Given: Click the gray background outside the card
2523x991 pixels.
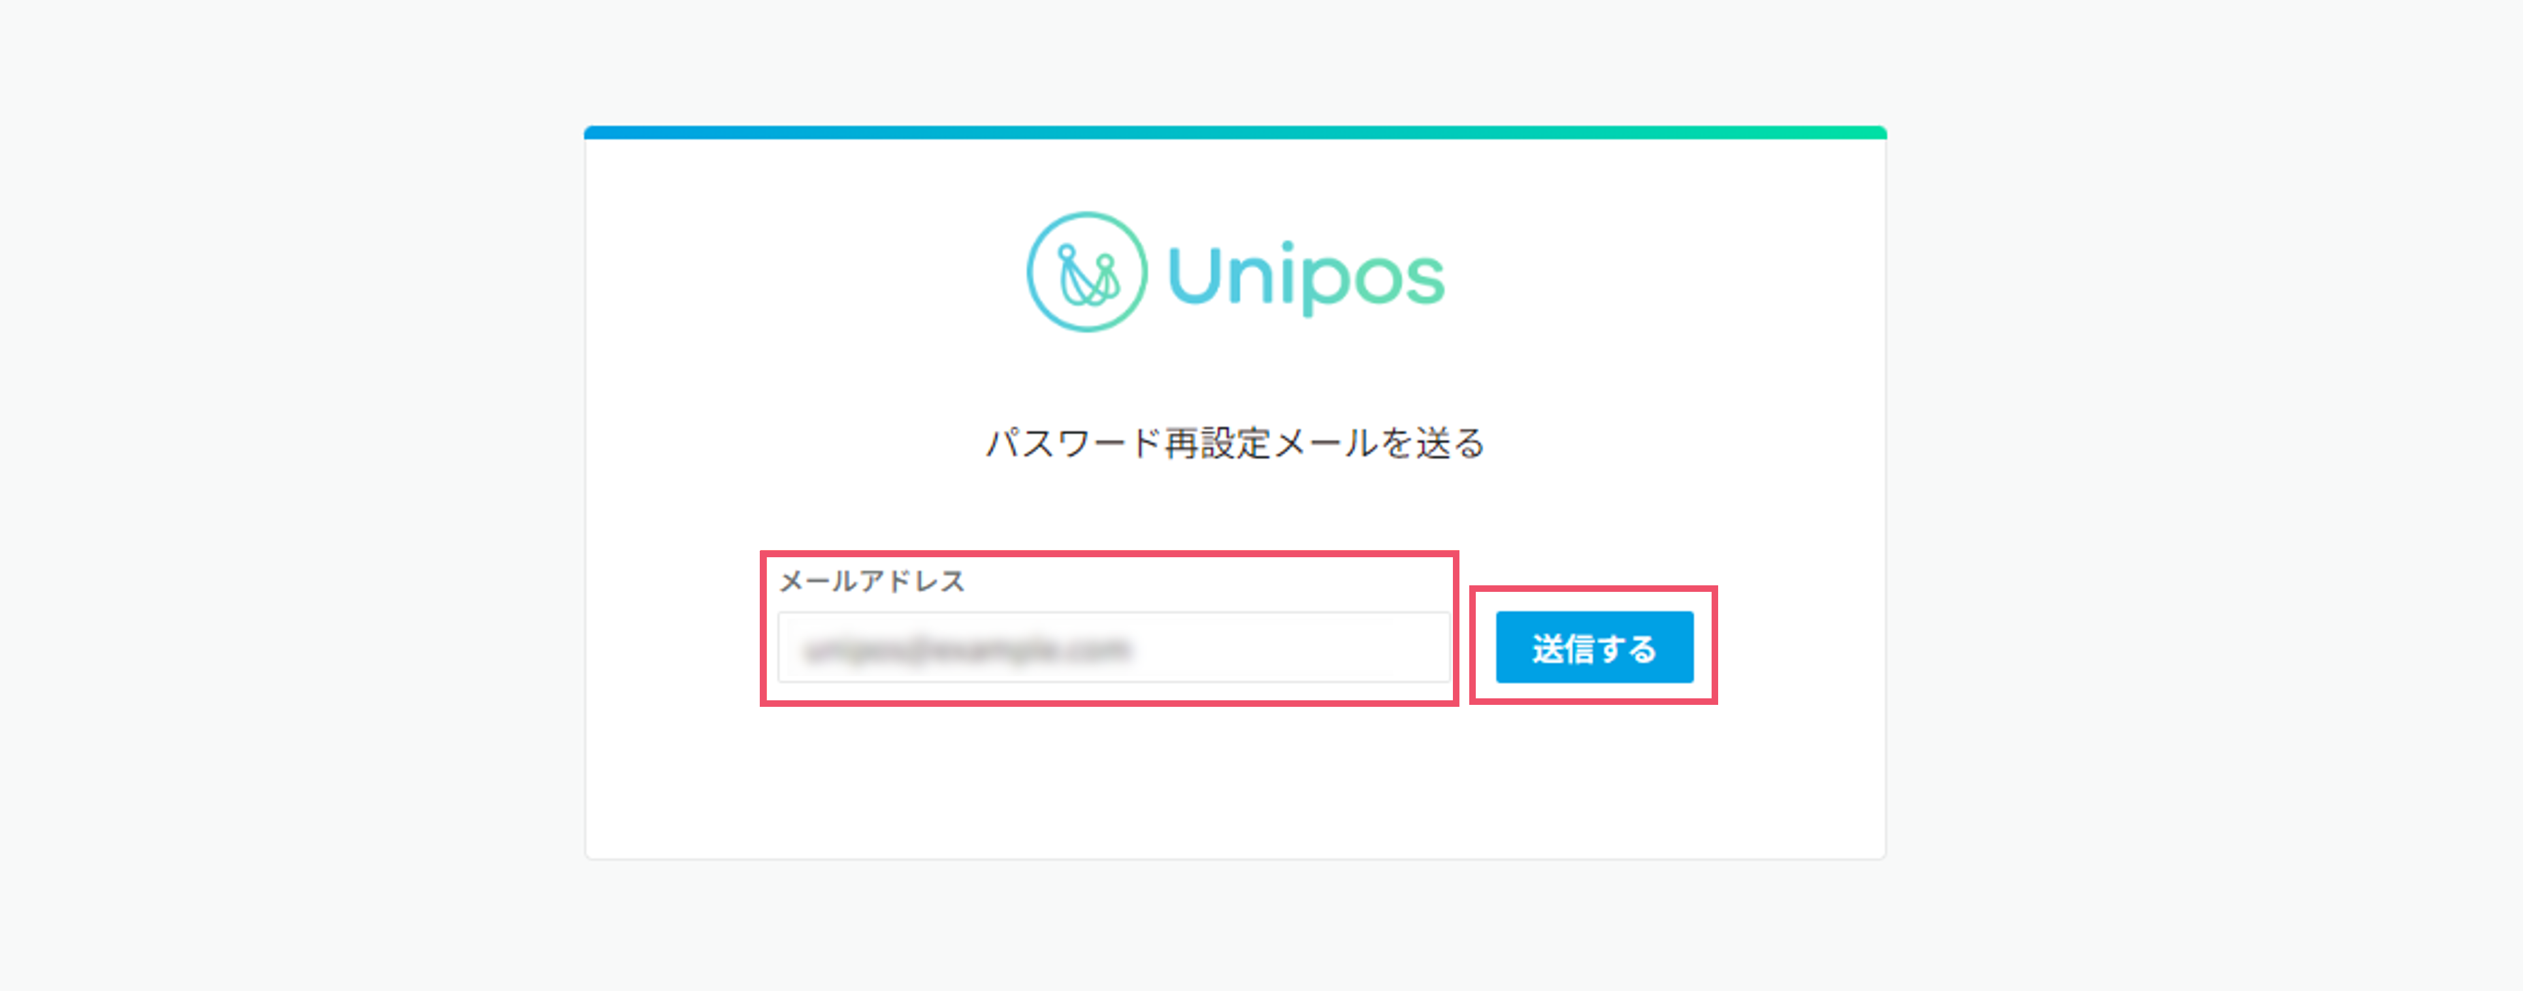Looking at the screenshot, I should 294,490.
